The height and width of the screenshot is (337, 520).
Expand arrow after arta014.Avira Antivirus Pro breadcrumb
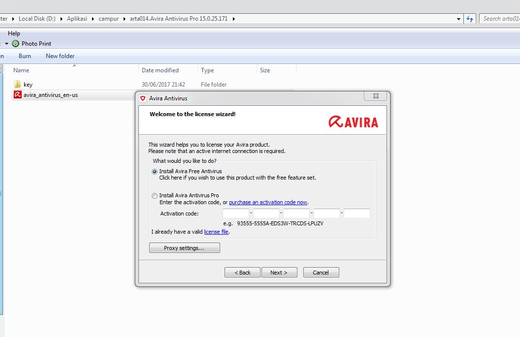coord(233,19)
